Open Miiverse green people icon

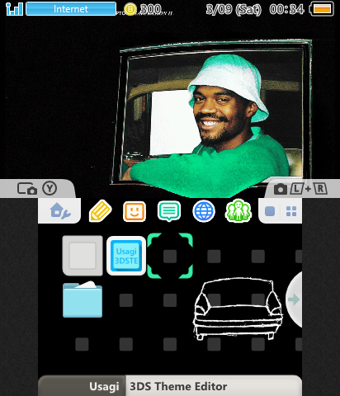tap(238, 211)
